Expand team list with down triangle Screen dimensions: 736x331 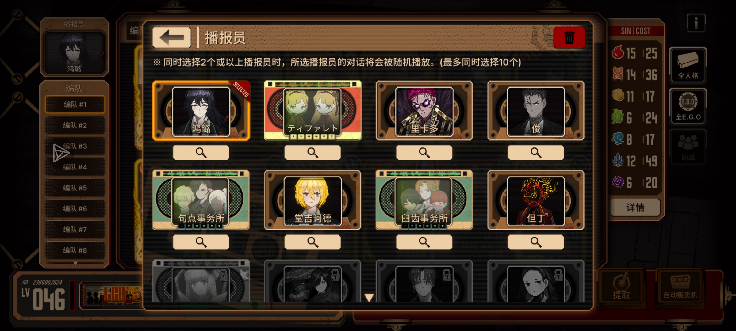75,263
